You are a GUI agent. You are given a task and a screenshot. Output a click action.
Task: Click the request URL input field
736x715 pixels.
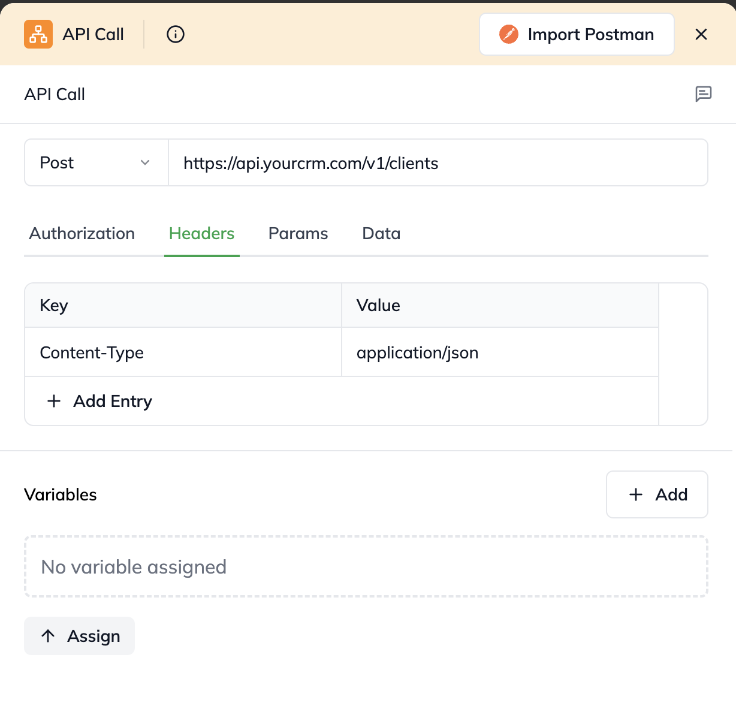[438, 163]
